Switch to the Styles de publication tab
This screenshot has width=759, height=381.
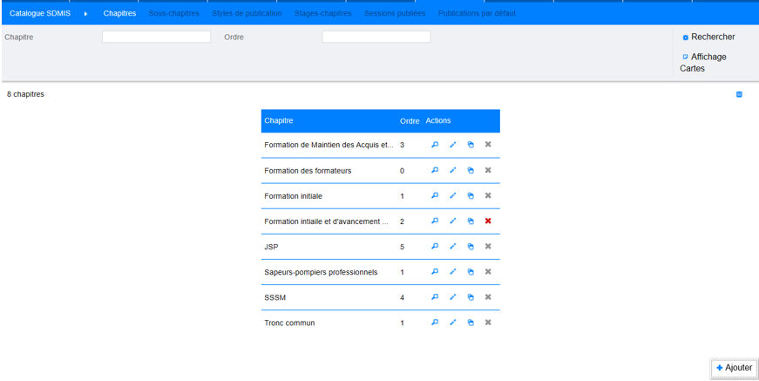click(x=247, y=14)
